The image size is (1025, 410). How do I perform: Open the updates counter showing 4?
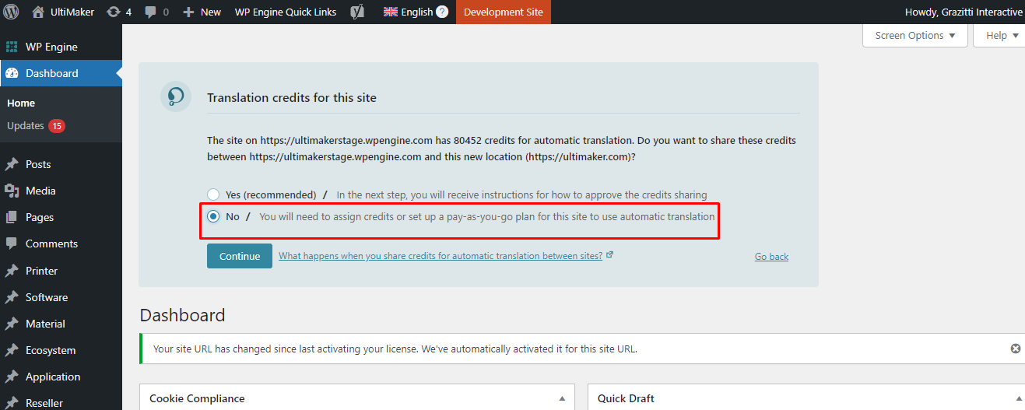[x=118, y=12]
